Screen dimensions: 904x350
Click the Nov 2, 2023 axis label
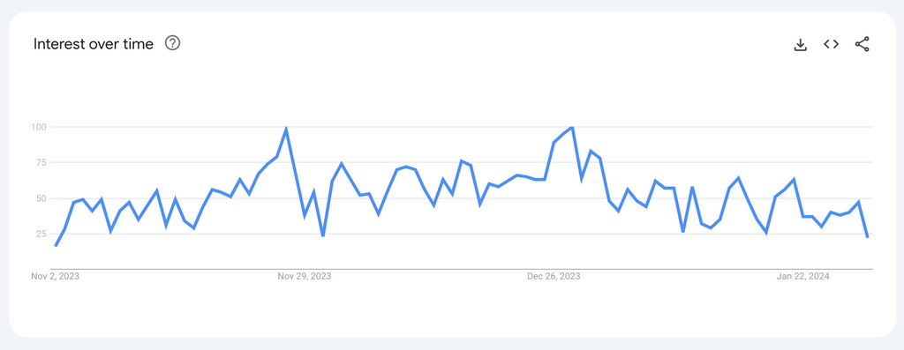[56, 276]
